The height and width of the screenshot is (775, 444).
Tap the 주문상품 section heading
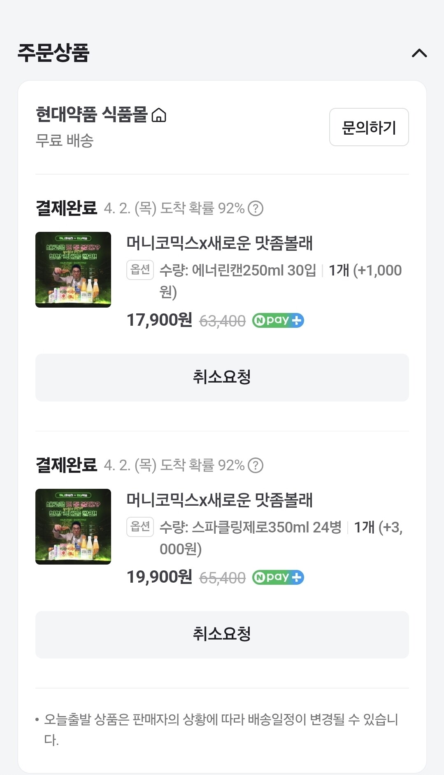[53, 53]
